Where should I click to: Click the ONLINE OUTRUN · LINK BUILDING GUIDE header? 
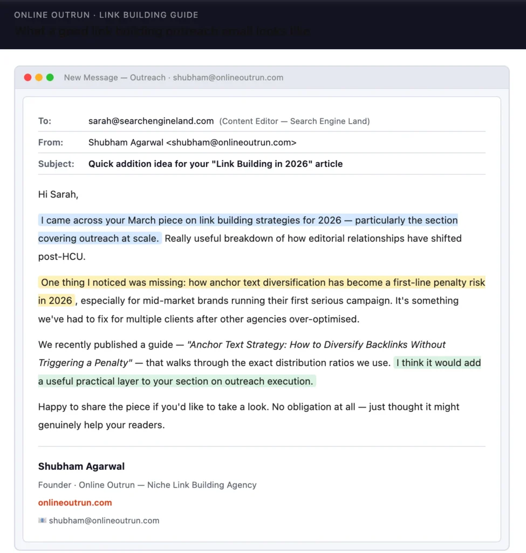(x=106, y=15)
